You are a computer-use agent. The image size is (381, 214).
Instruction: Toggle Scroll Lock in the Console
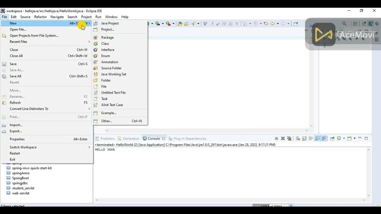(x=304, y=139)
